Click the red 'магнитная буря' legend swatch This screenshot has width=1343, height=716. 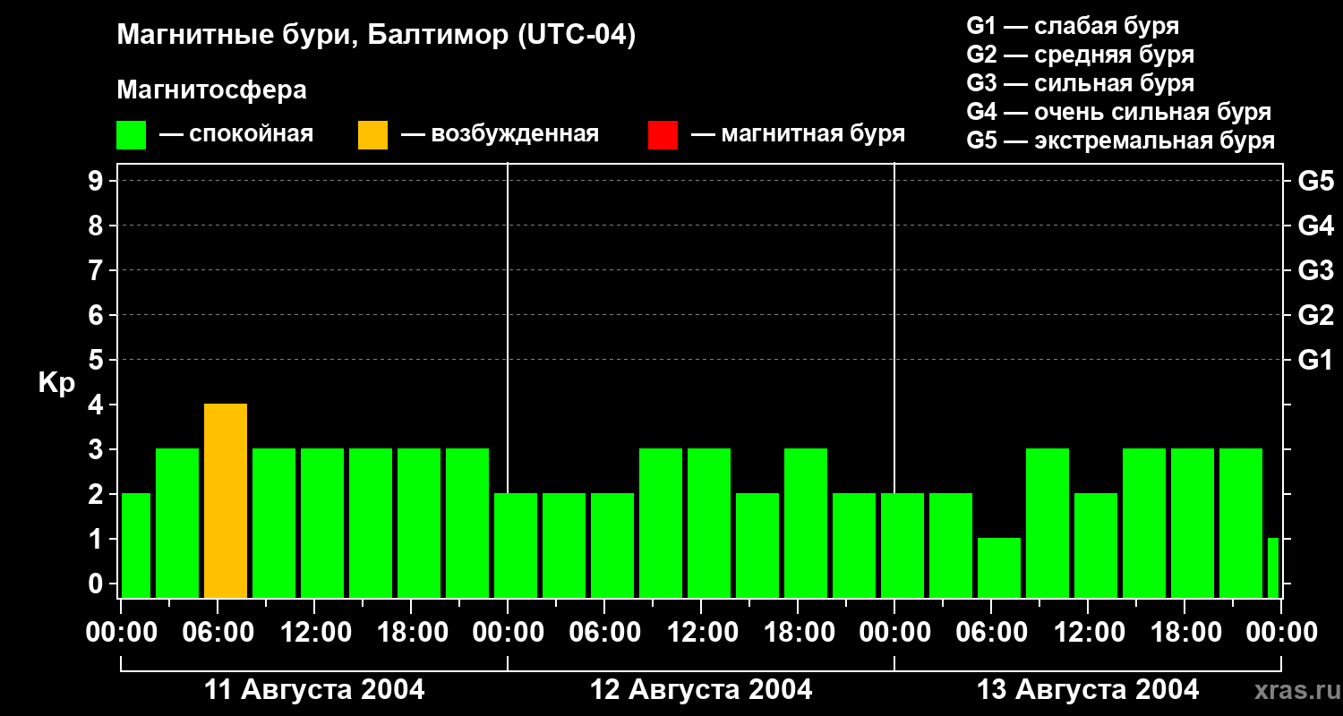pos(663,134)
